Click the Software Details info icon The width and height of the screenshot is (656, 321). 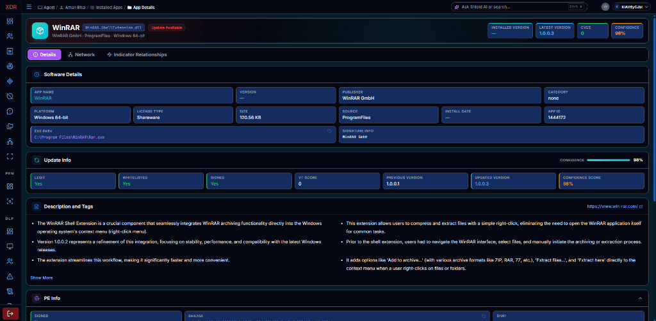[x=36, y=74]
